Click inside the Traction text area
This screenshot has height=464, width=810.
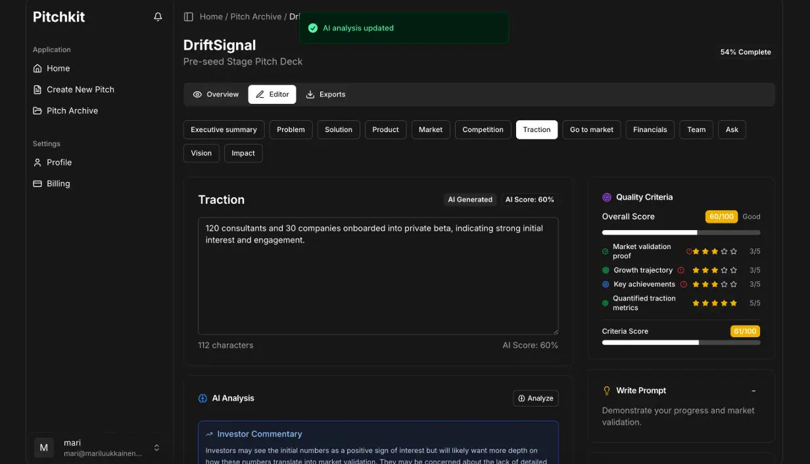pyautogui.click(x=378, y=276)
